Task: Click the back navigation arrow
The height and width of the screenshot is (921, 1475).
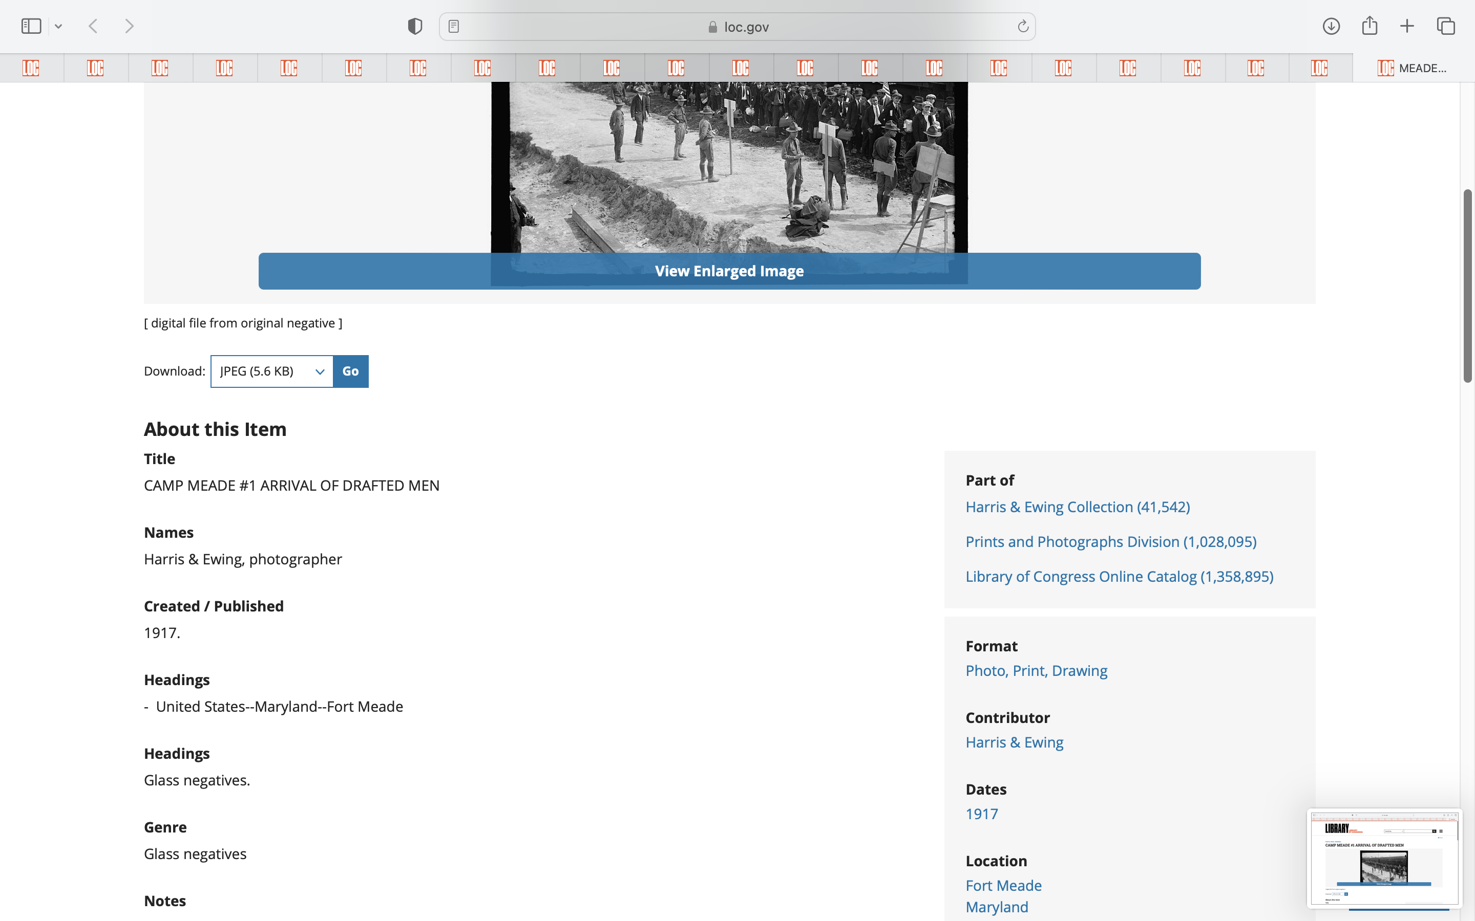Action: pyautogui.click(x=93, y=26)
